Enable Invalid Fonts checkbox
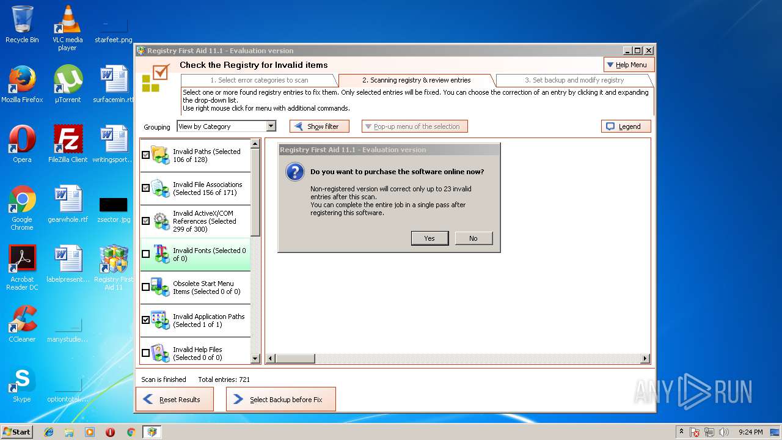Screen dimensions: 782x440 pos(145,254)
